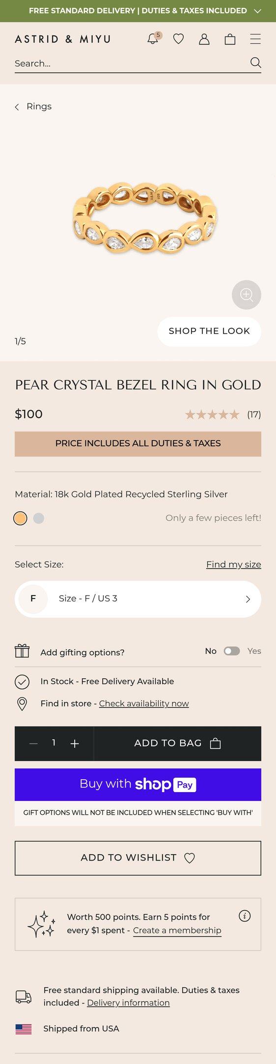Open wishlist heart icon in header

179,39
